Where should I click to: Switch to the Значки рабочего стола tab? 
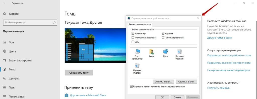tap(140, 25)
